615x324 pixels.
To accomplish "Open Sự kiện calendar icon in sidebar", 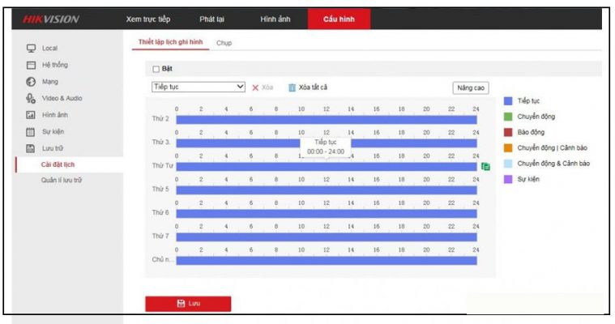I will (32, 131).
